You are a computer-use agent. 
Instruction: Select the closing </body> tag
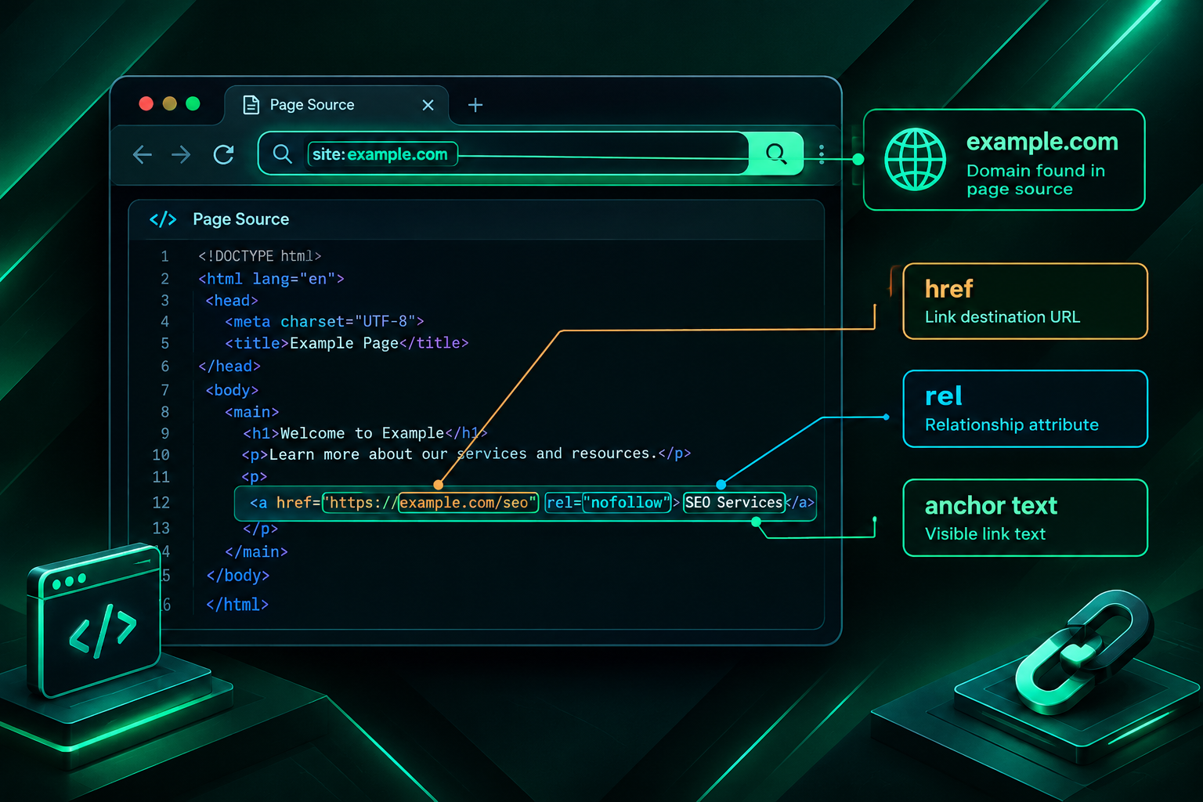(238, 576)
